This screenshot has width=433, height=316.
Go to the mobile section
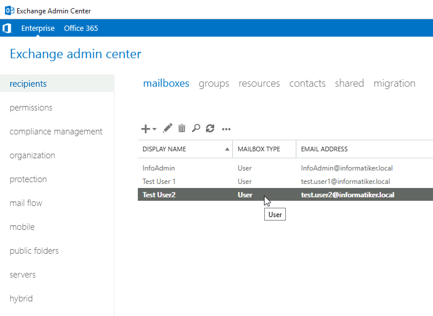pos(22,227)
